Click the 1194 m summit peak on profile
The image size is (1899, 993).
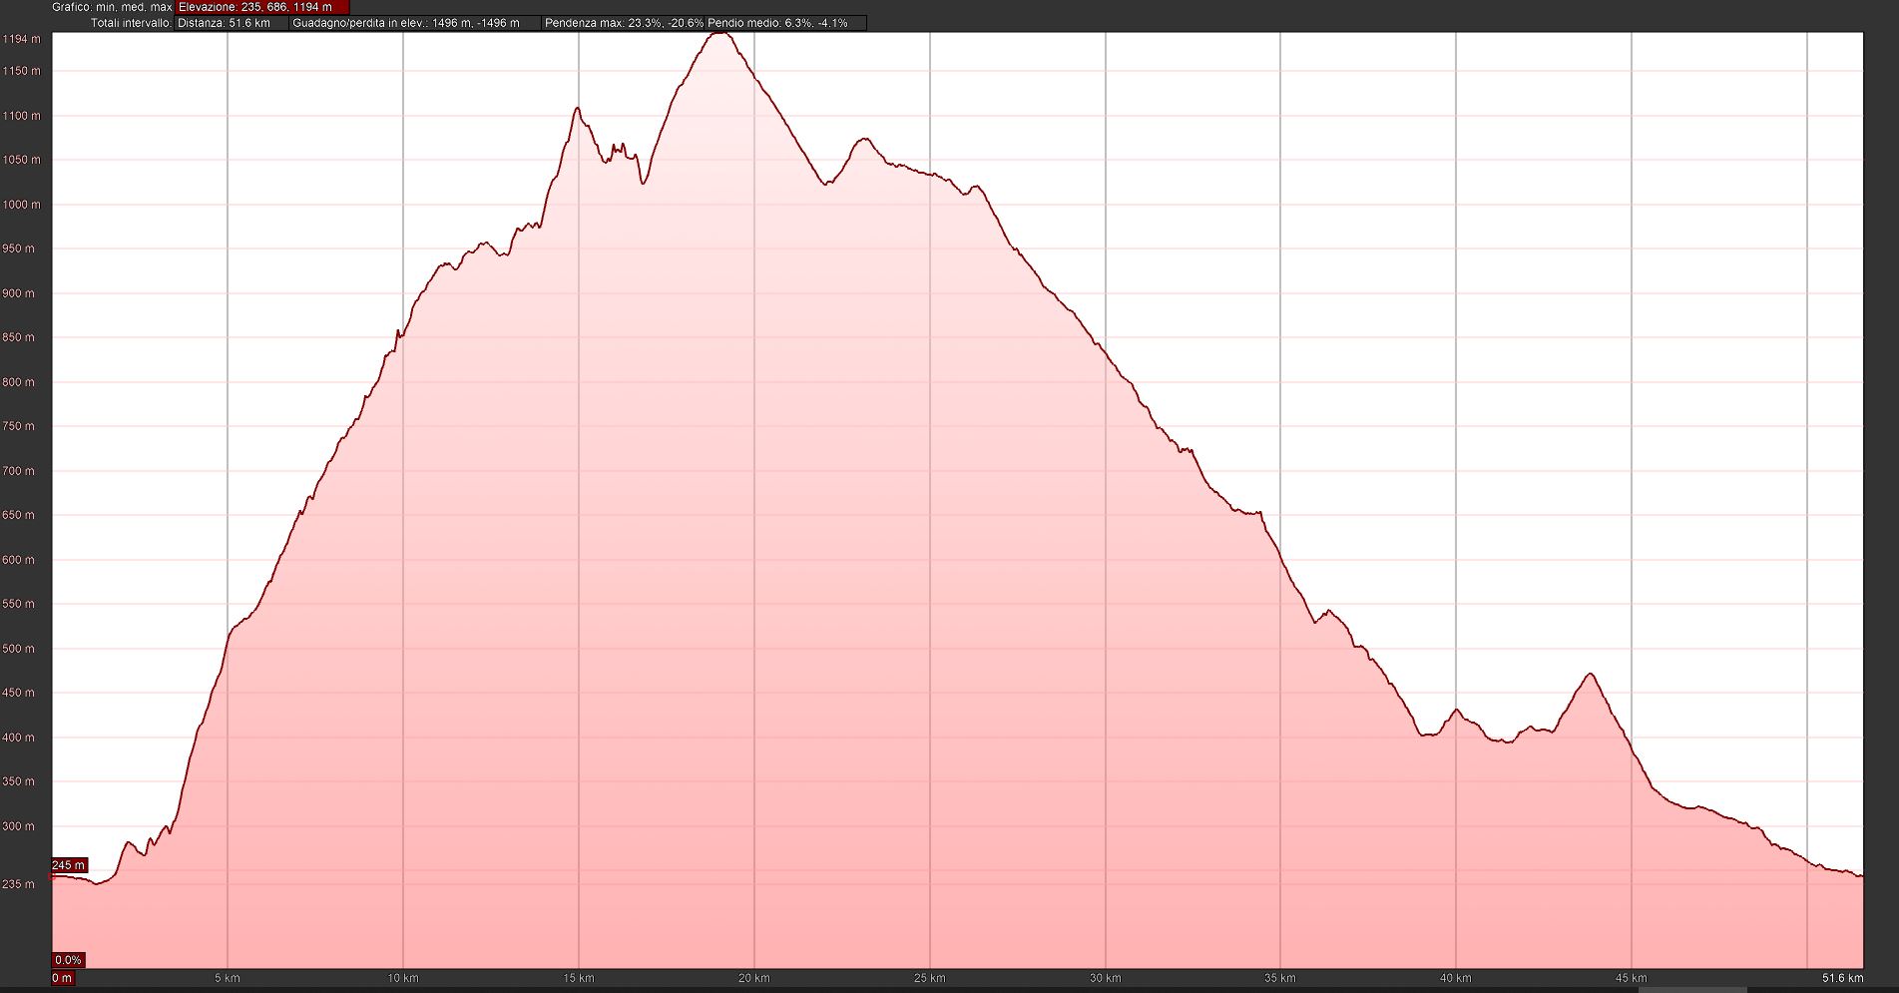[x=719, y=34]
